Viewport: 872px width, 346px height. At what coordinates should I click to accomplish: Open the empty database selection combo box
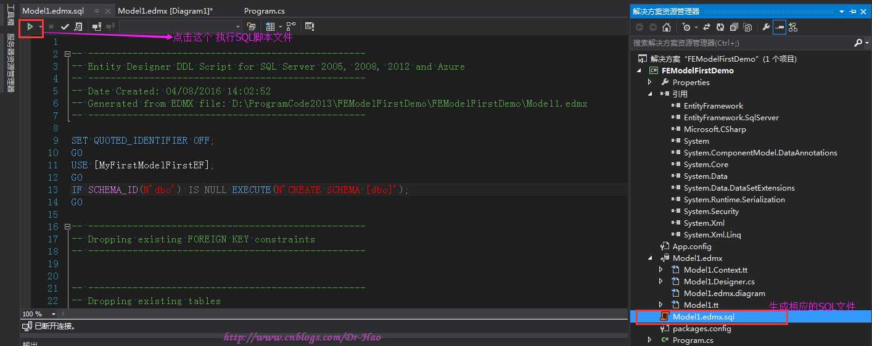click(180, 27)
